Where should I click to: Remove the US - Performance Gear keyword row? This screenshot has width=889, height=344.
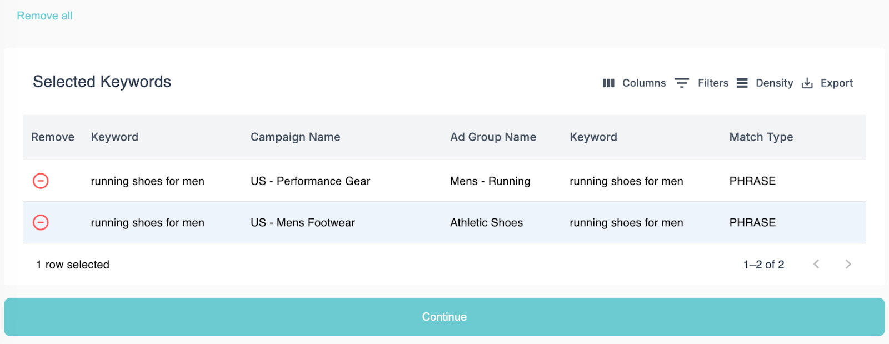click(41, 181)
